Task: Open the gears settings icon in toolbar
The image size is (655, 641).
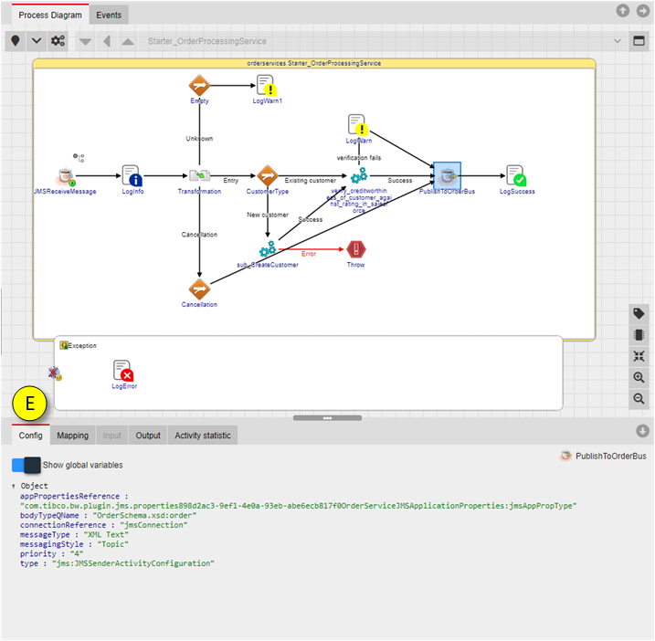Action: point(58,41)
